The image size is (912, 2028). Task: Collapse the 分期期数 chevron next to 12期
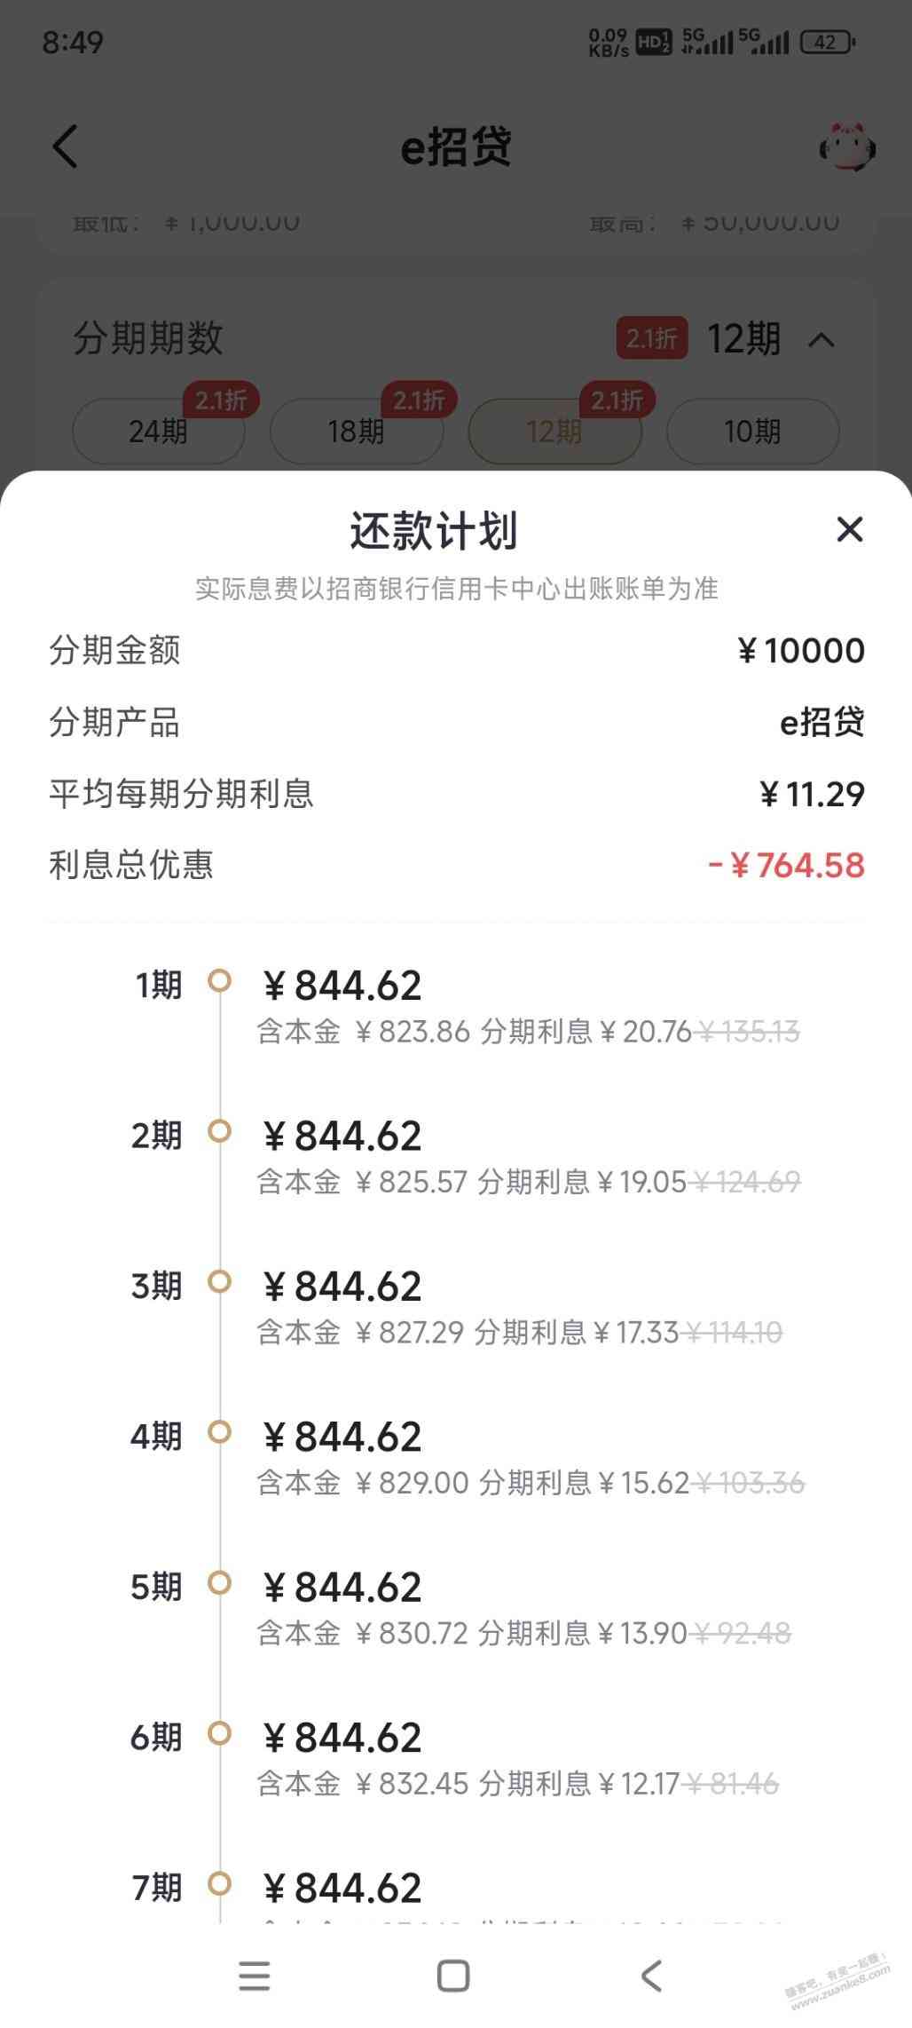click(822, 339)
